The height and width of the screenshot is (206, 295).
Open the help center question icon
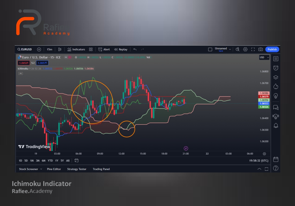click(276, 168)
